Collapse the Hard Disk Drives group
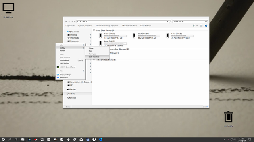Screen dimensions: 254x142 click(x=94, y=30)
